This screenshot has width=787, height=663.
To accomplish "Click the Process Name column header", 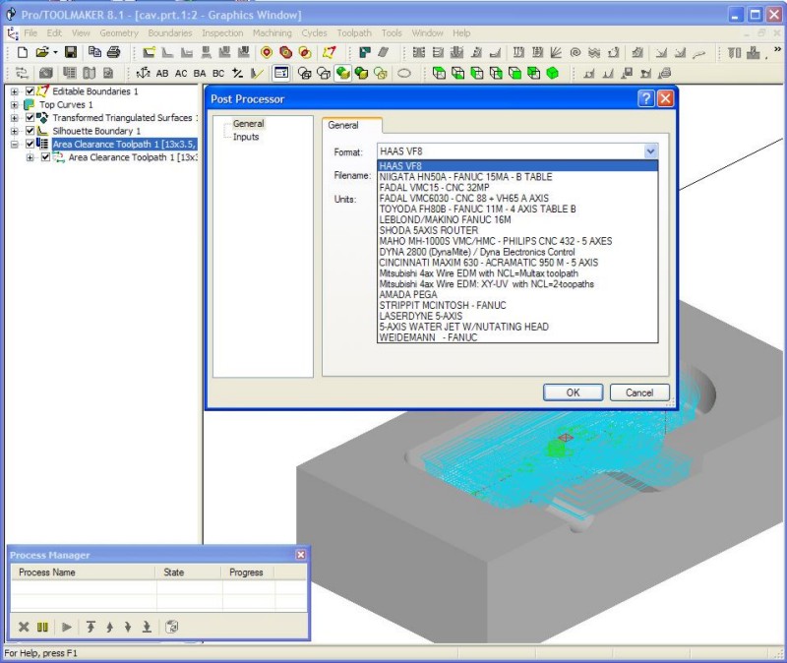I will 84,573.
